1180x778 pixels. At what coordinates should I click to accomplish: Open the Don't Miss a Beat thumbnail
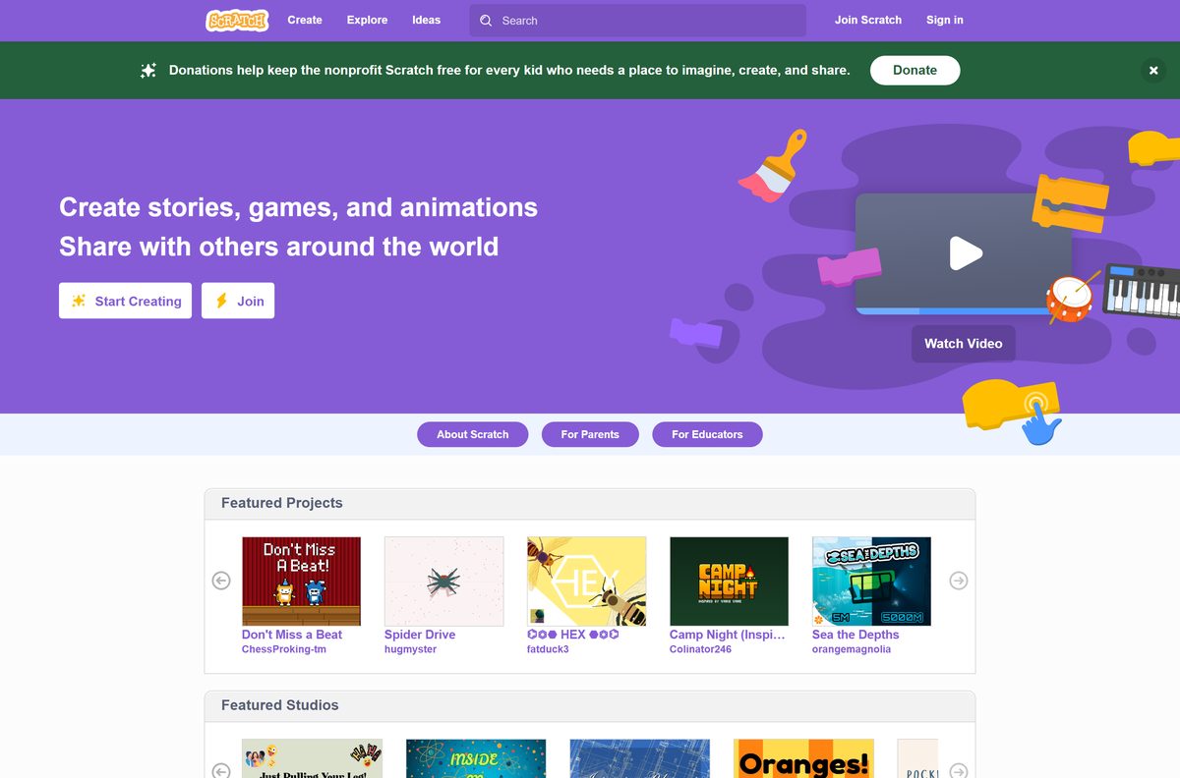click(301, 582)
